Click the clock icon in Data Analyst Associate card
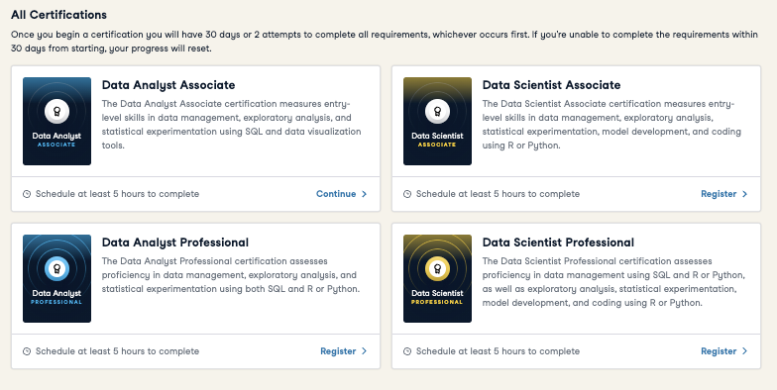Image resolution: width=777 pixels, height=390 pixels. pyautogui.click(x=27, y=194)
